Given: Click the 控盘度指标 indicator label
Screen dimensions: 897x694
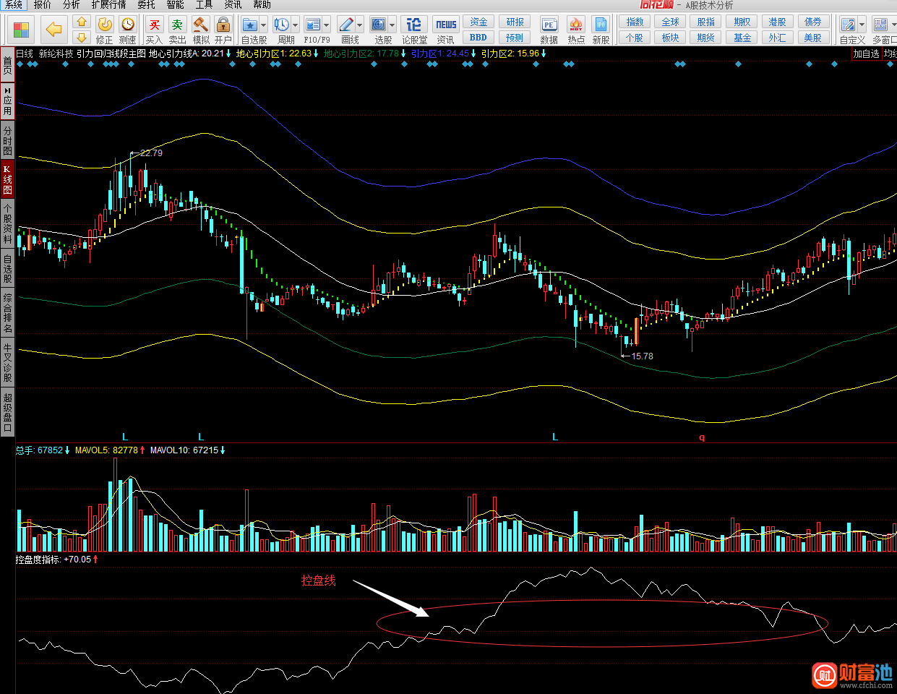Looking at the screenshot, I should [38, 560].
